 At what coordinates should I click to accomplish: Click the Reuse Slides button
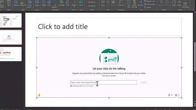[x=2, y=4]
